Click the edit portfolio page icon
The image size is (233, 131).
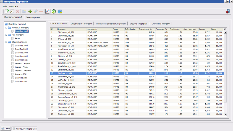point(12,11)
